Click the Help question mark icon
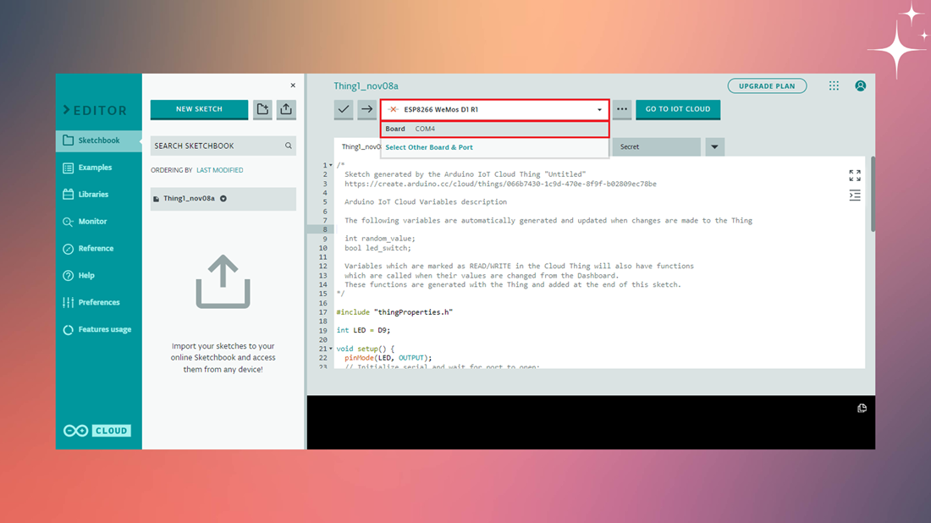The image size is (931, 523). tap(69, 275)
